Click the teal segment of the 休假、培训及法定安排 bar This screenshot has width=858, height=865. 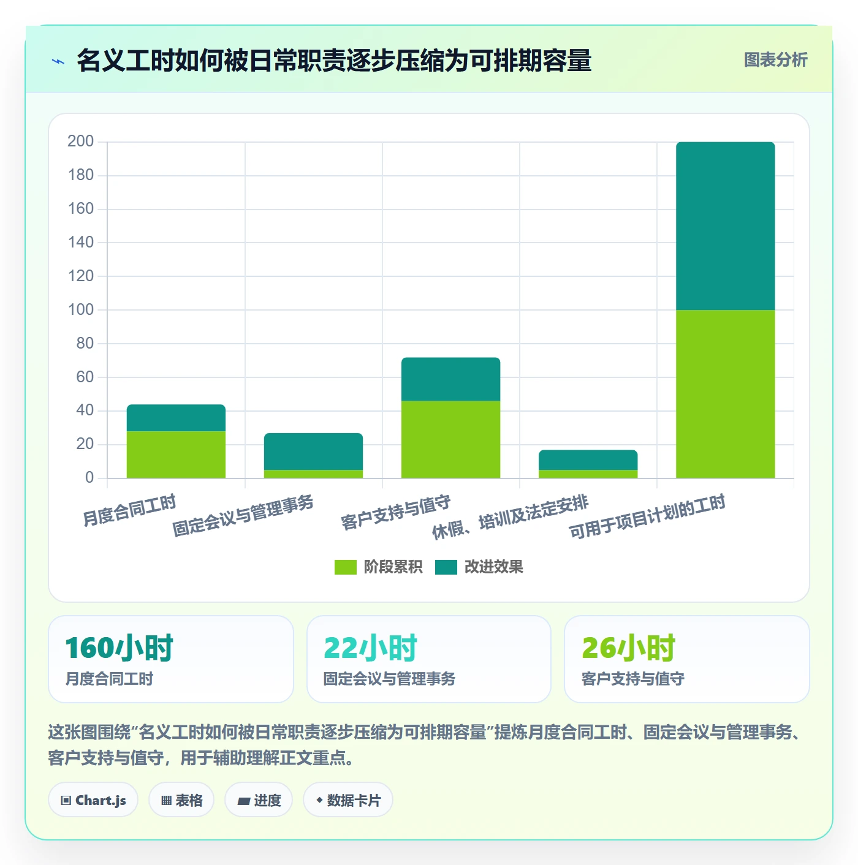tap(588, 460)
